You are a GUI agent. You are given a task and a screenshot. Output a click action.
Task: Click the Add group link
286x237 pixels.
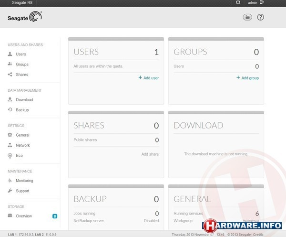click(x=248, y=77)
